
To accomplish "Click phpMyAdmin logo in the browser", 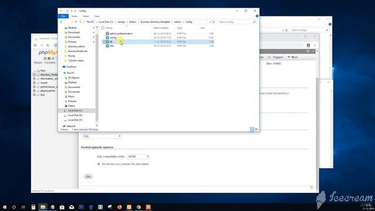I will click(48, 52).
